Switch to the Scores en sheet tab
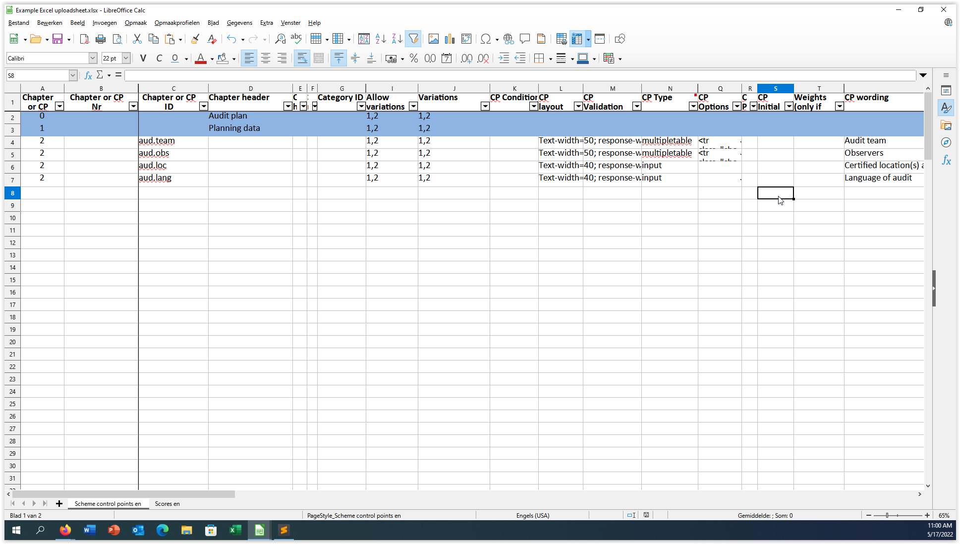The image size is (960, 544). (x=167, y=503)
